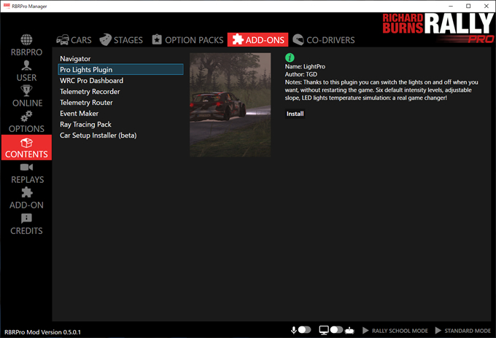Viewport: 496px width, 338px height.
Task: Click the VR headset icon
Action: click(349, 331)
